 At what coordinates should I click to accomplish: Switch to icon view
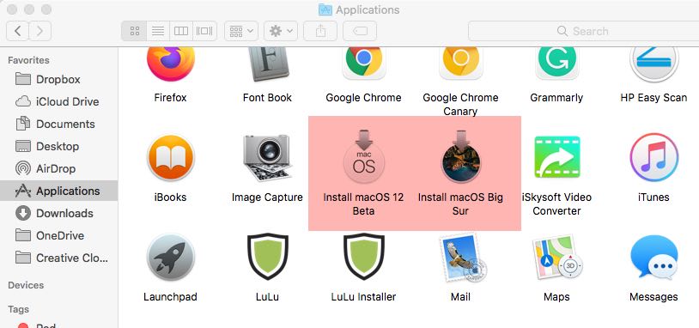pos(134,31)
